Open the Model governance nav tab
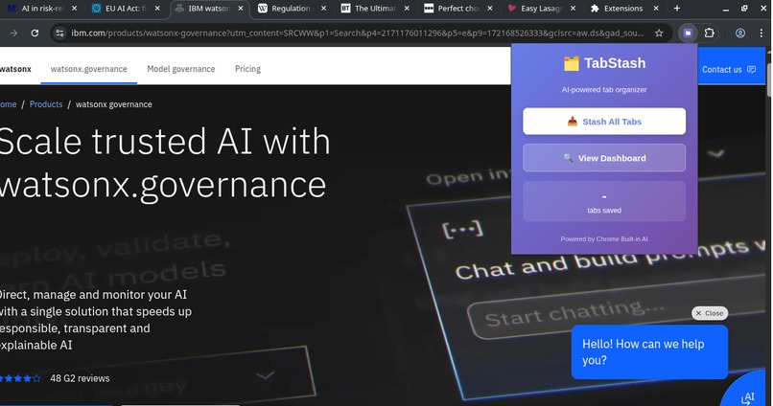This screenshot has height=406, width=773. (x=181, y=69)
